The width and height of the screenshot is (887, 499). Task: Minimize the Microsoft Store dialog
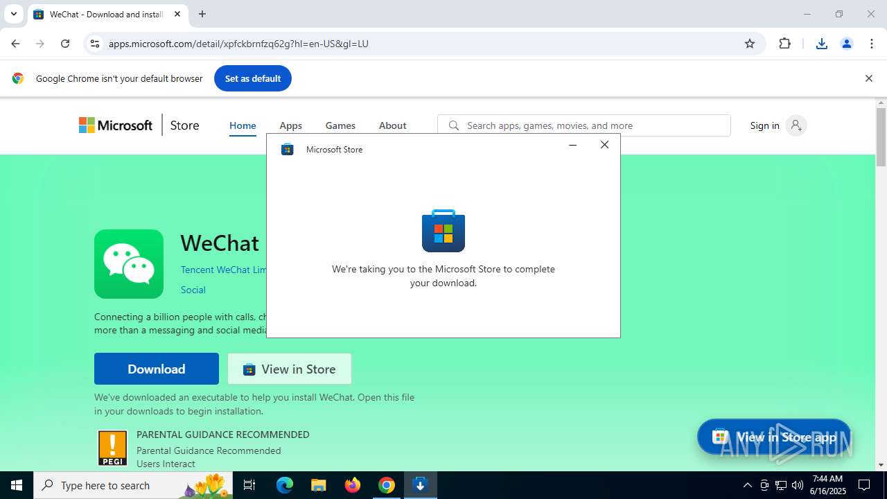(x=572, y=145)
